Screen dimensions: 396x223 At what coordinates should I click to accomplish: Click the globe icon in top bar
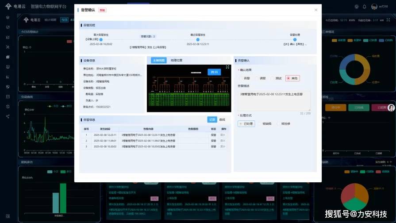coord(357,7)
